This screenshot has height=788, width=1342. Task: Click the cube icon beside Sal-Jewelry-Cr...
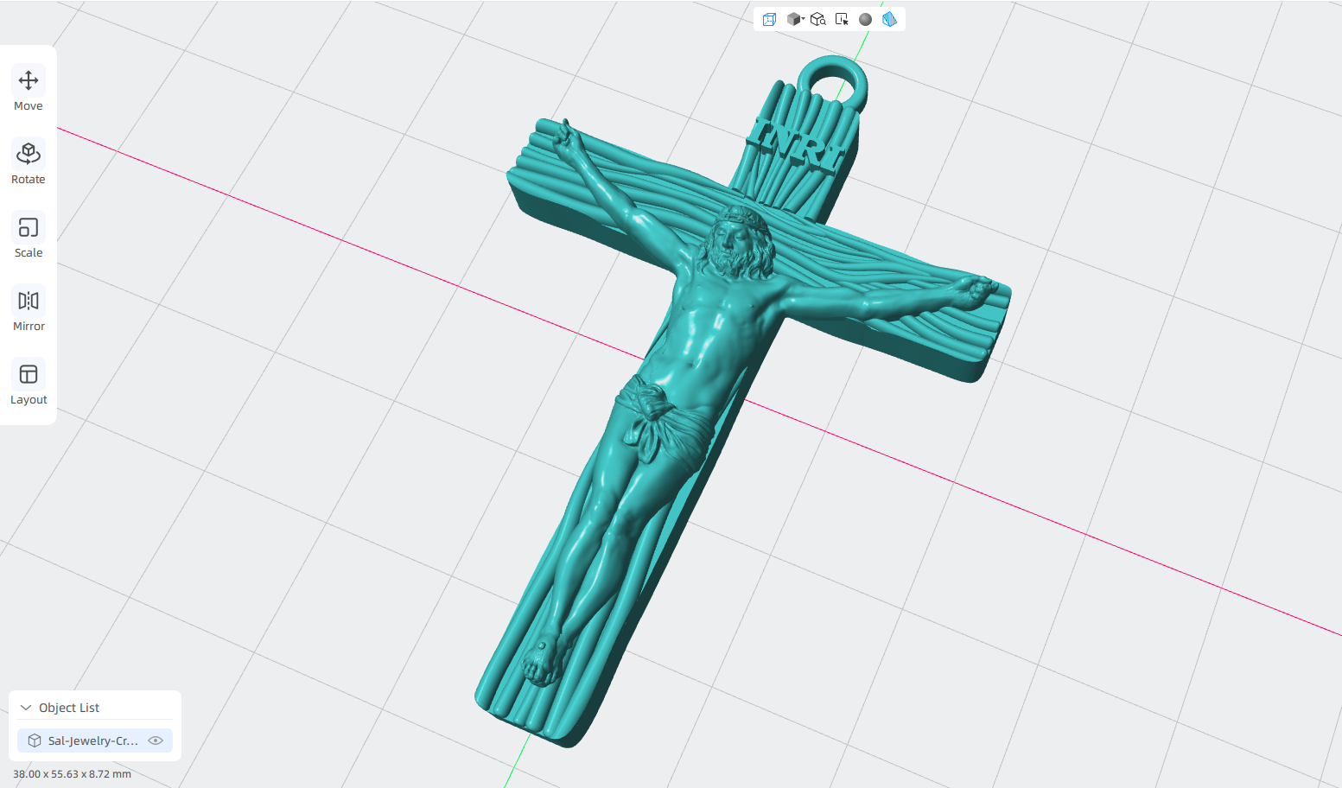35,740
